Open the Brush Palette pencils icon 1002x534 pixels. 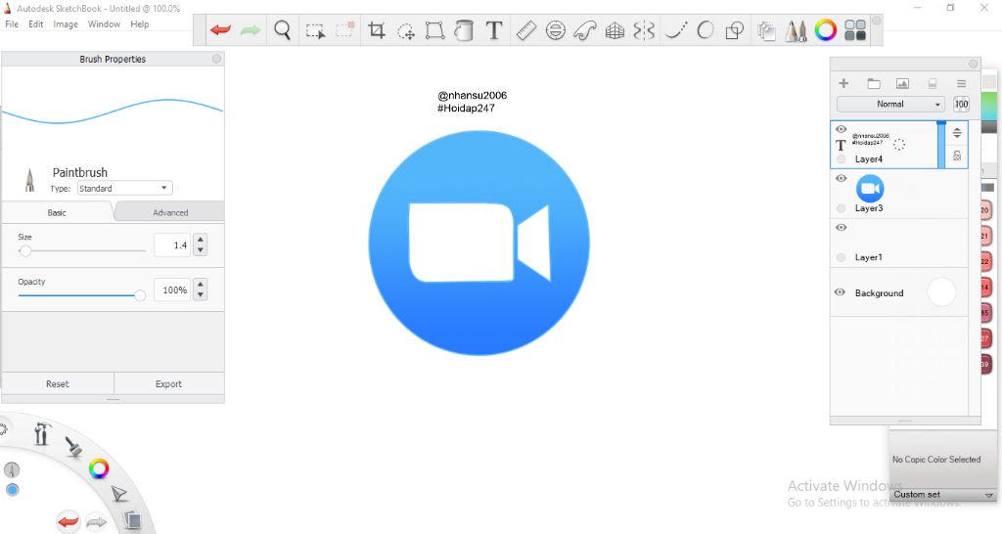pos(796,30)
